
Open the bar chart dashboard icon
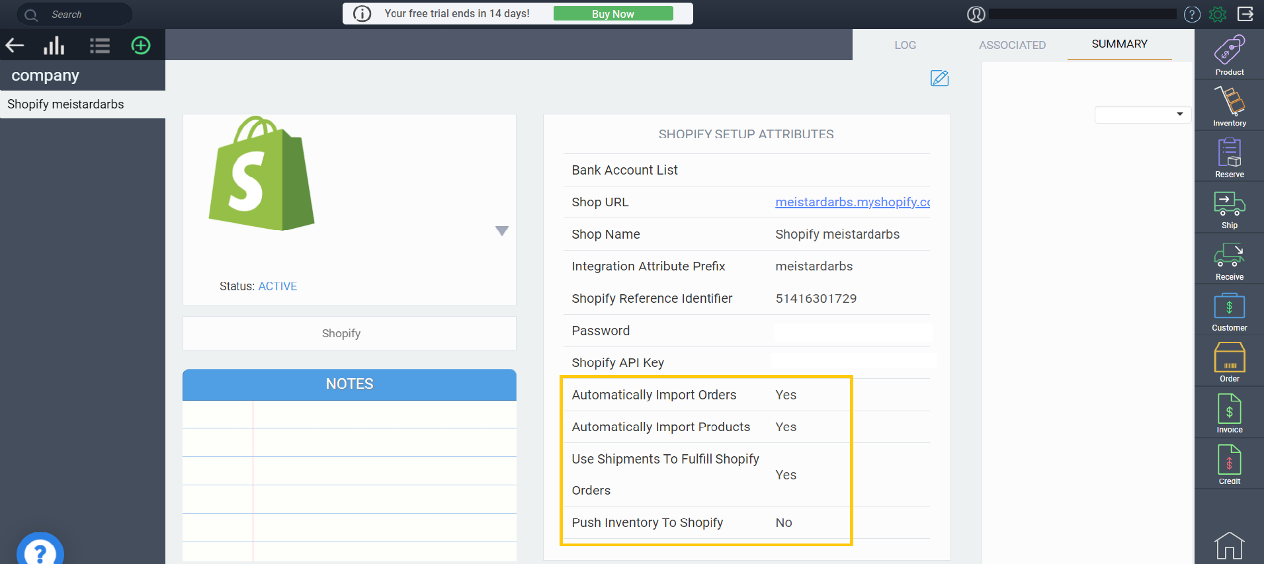click(54, 45)
